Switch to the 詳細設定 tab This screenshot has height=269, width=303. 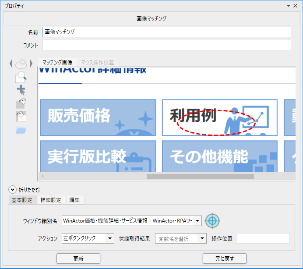click(51, 200)
